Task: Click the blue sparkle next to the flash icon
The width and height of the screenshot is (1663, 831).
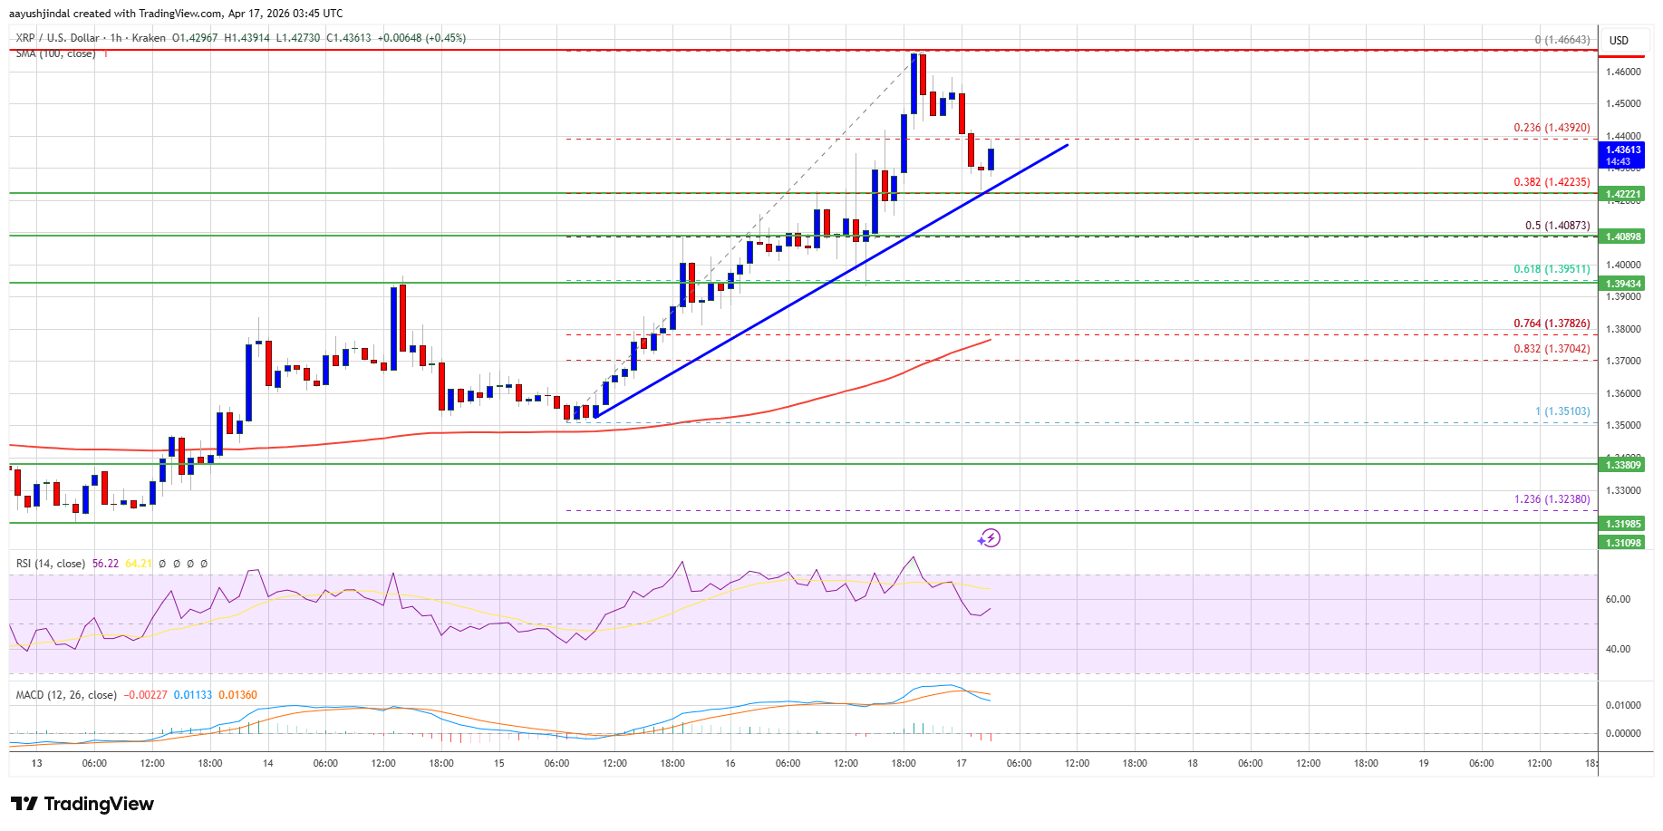Action: pyautogui.click(x=981, y=541)
